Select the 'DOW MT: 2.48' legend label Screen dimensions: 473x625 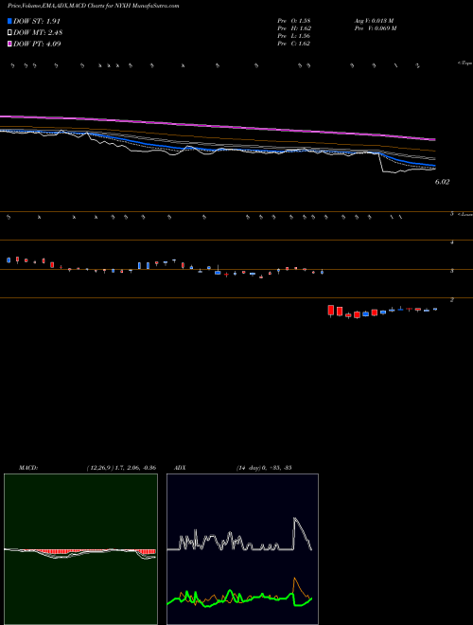[x=38, y=33]
